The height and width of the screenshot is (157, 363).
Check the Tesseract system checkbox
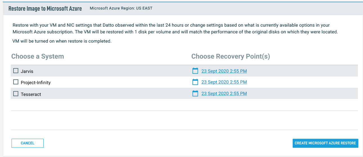[16, 94]
